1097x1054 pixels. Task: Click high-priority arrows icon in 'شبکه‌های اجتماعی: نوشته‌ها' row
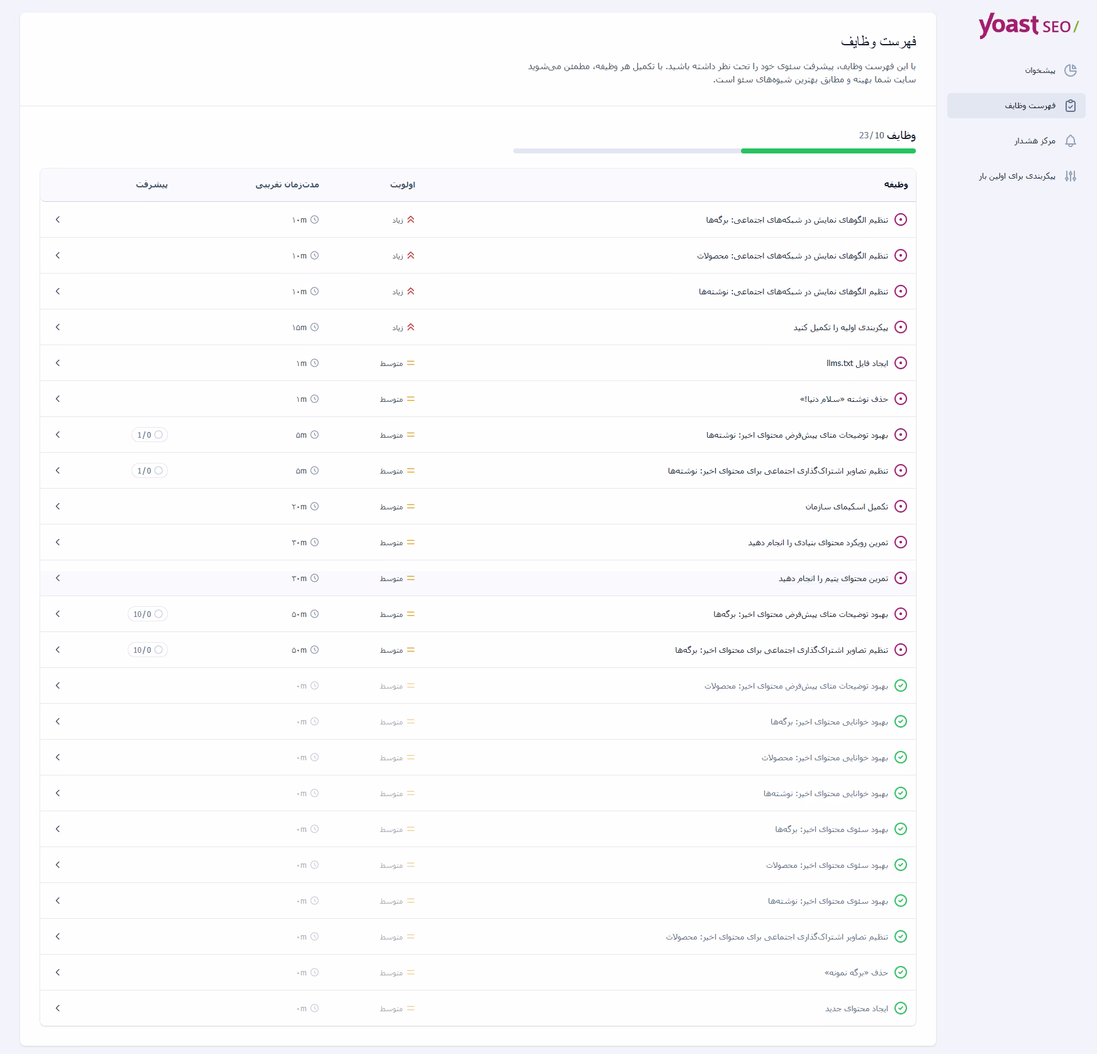[411, 291]
